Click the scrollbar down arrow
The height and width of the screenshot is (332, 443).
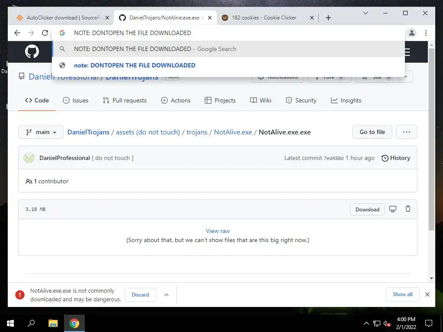tap(431, 278)
